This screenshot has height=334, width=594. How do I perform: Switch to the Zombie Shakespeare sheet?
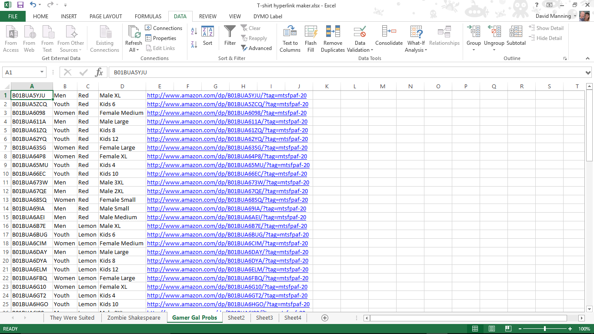pyautogui.click(x=133, y=318)
